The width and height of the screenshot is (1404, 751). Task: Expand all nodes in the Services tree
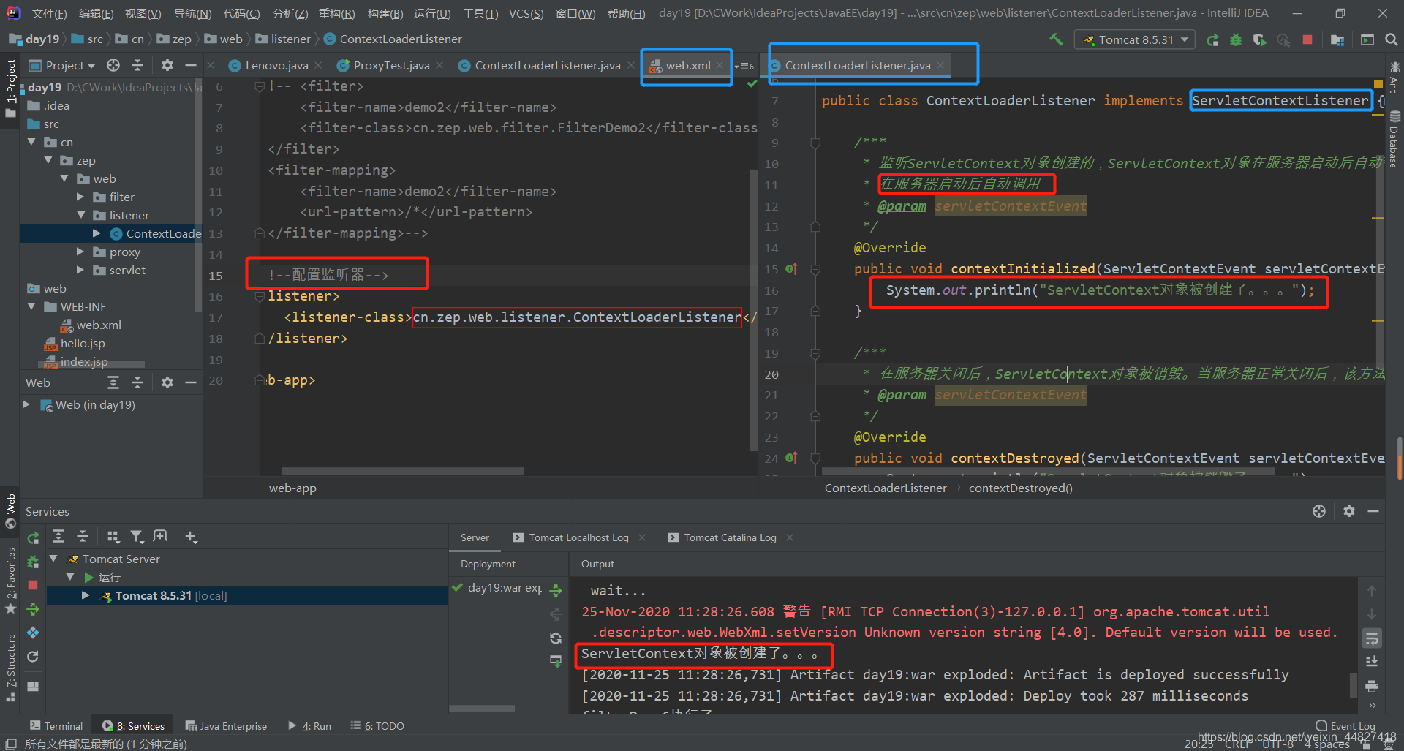pyautogui.click(x=58, y=537)
